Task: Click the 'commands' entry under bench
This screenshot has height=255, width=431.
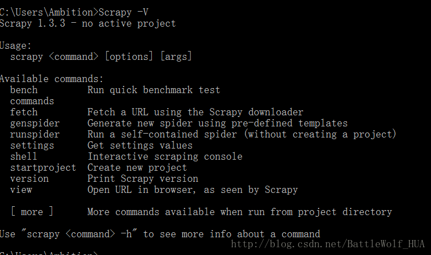Action: coord(32,101)
